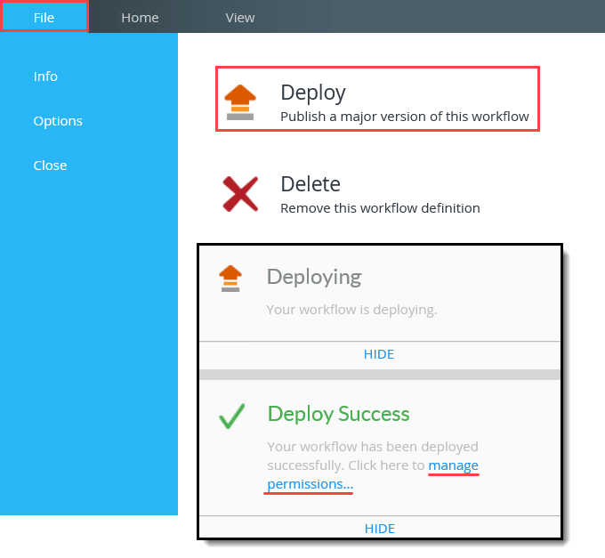Viewport: 605px width, 558px height.
Task: Click the Delete workflow heading
Action: click(311, 184)
